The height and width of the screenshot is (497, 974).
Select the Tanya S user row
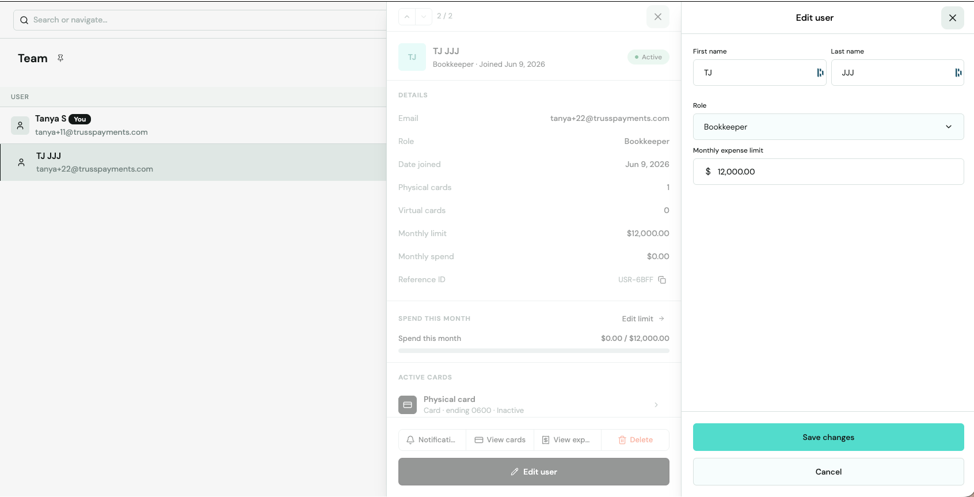coord(193,125)
